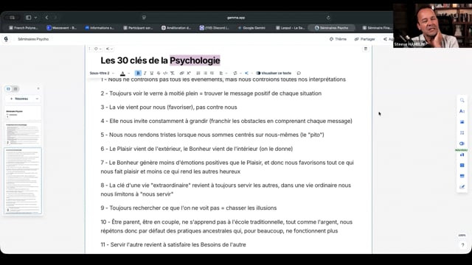The image size is (472, 265).
Task: Switch to the Discord browser tab
Action: (x=215, y=28)
